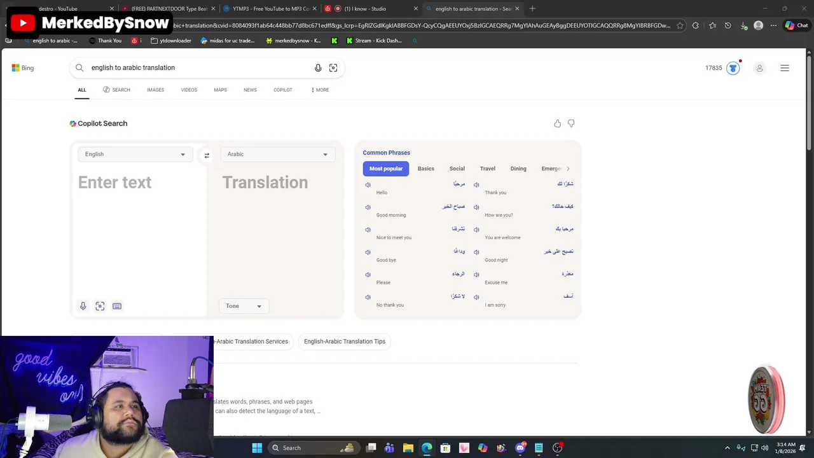Open the target language Arabic dropdown
Viewport: 814px width, 458px height.
(278, 155)
